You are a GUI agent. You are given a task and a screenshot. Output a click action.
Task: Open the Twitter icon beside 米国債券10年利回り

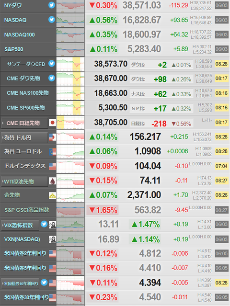44,283
